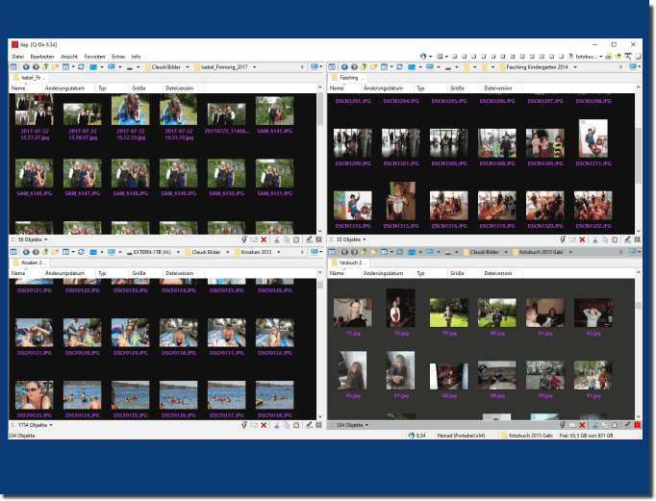Go up one folder in Fasching Kindergarten pane

click(x=364, y=67)
